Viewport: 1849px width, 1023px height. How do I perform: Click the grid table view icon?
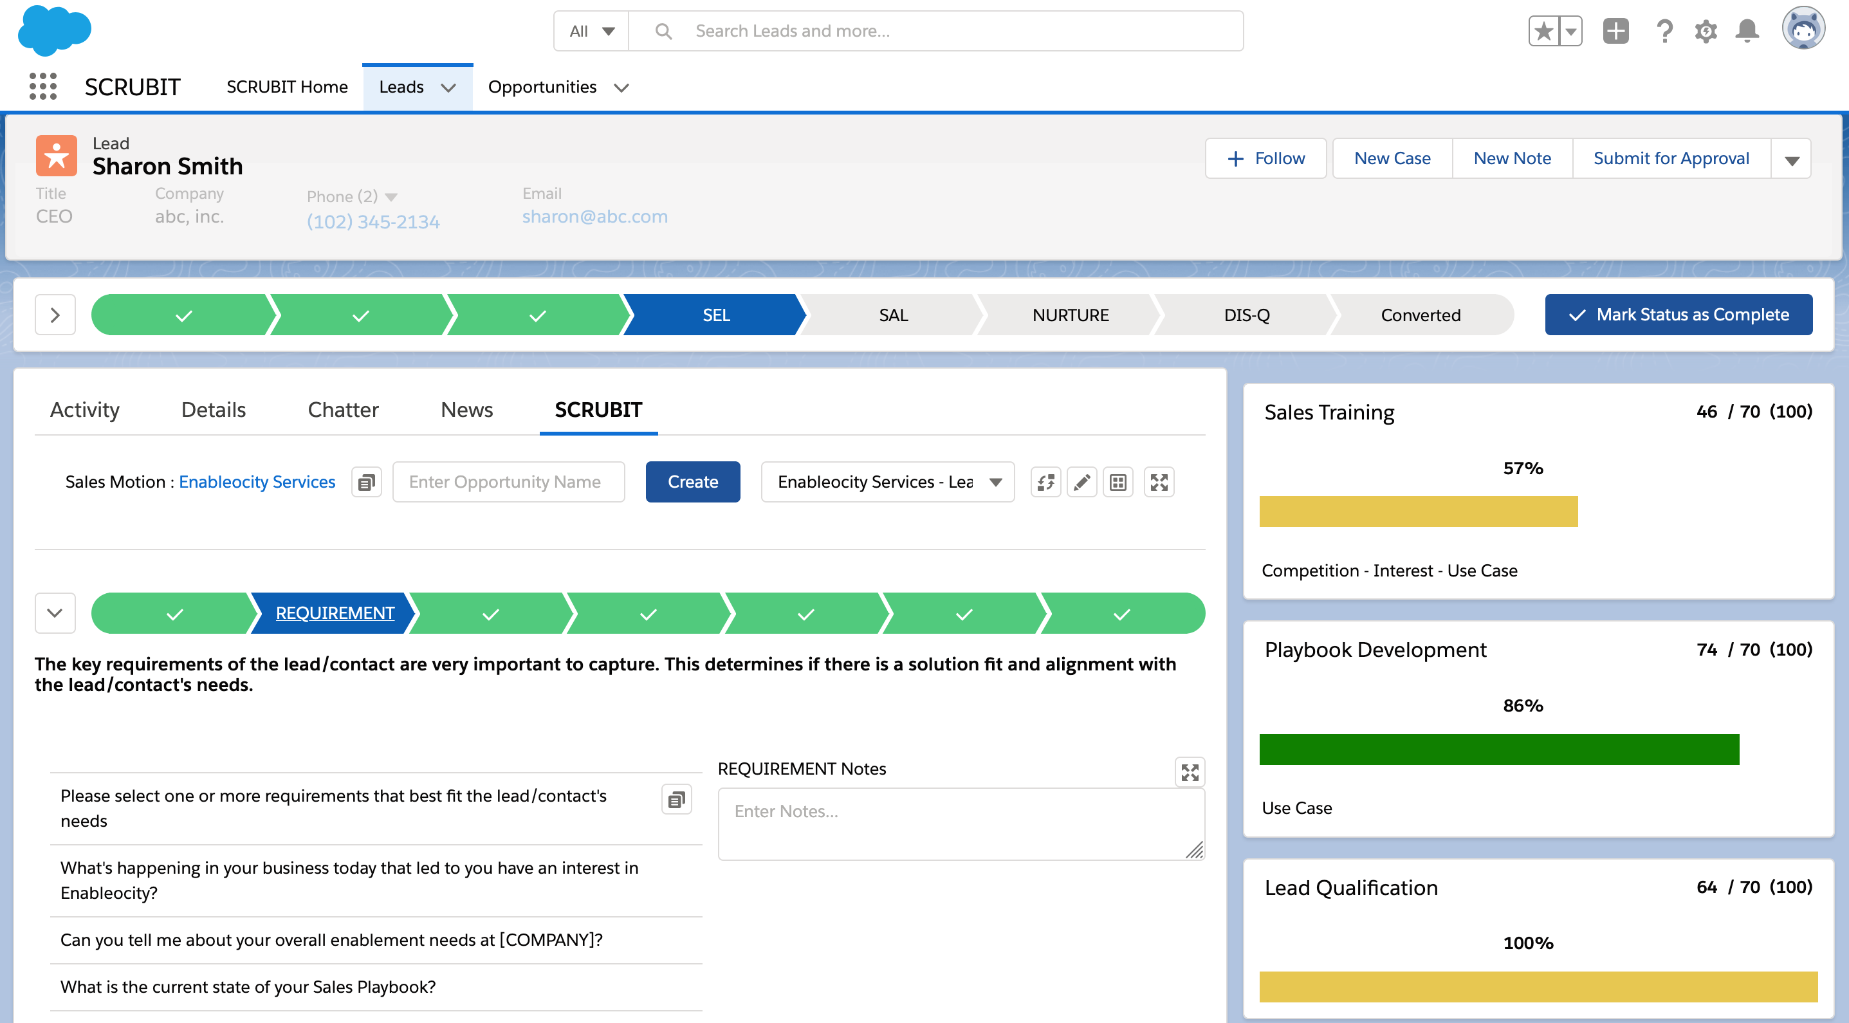[x=1118, y=482]
